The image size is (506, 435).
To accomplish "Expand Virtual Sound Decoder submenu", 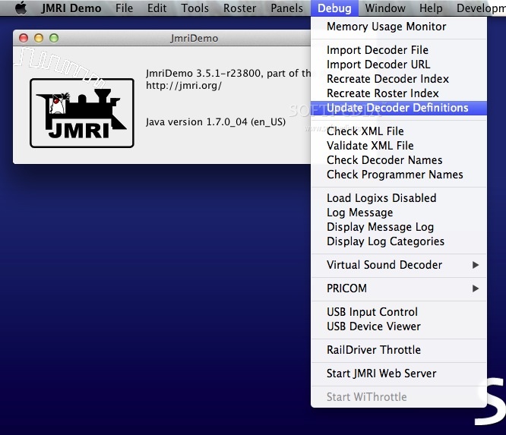I will [399, 265].
